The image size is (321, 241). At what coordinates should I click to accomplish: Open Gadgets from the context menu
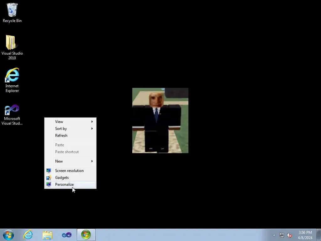click(x=70, y=178)
